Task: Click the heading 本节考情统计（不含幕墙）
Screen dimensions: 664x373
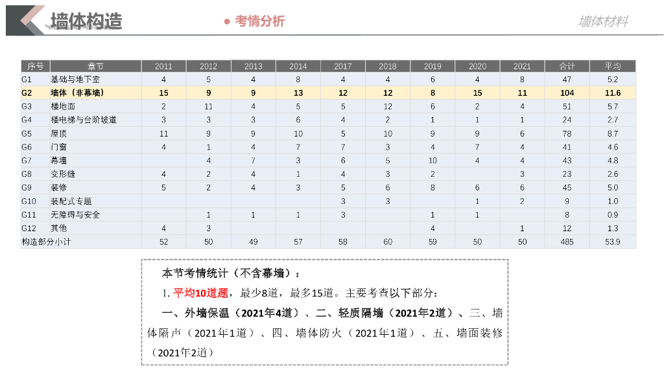Action: (x=231, y=273)
